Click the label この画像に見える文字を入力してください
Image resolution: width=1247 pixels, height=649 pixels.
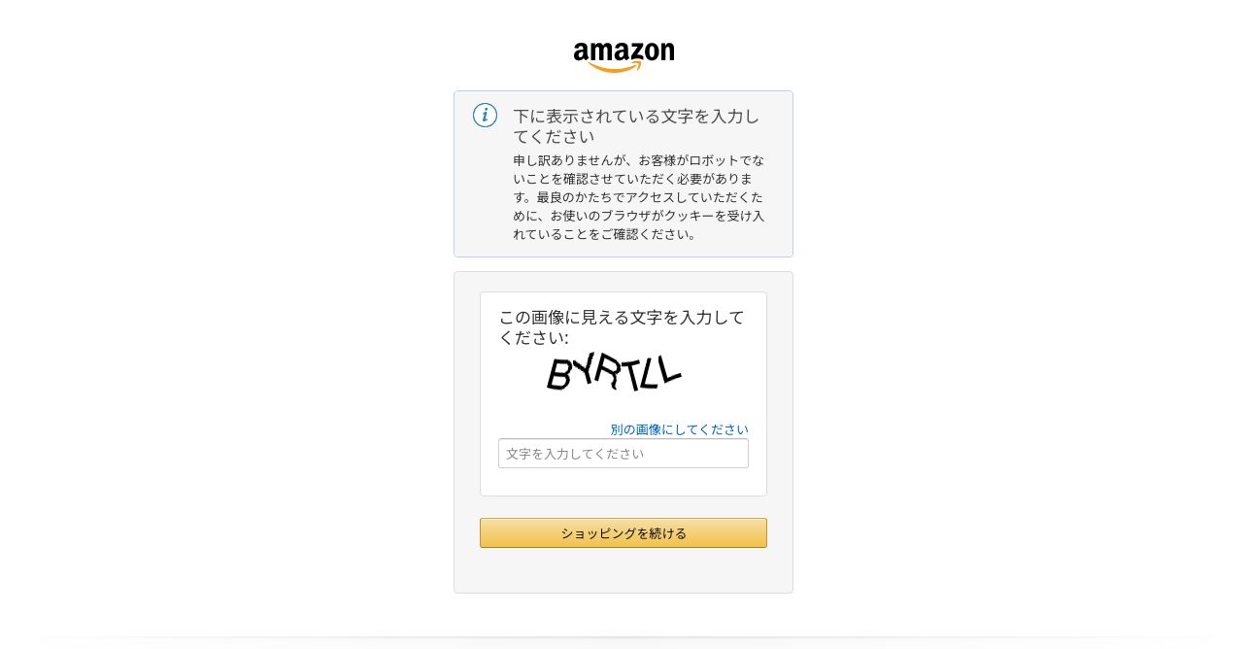tap(622, 327)
